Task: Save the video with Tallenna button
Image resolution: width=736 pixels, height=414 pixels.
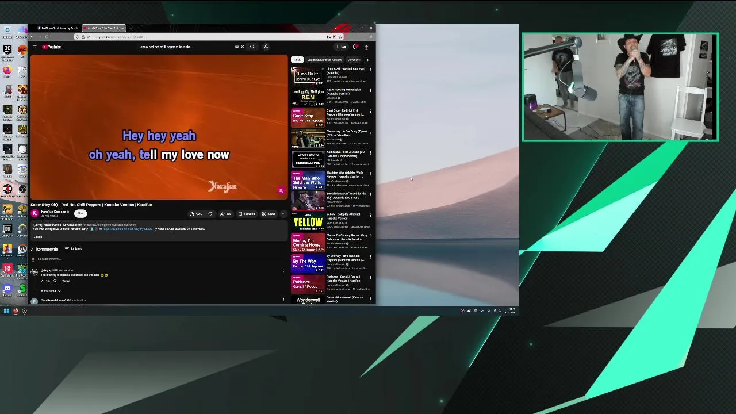Action: tap(246, 214)
